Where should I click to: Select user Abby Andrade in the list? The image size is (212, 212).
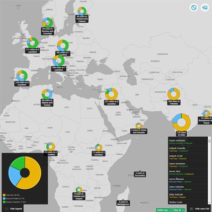click(188, 196)
